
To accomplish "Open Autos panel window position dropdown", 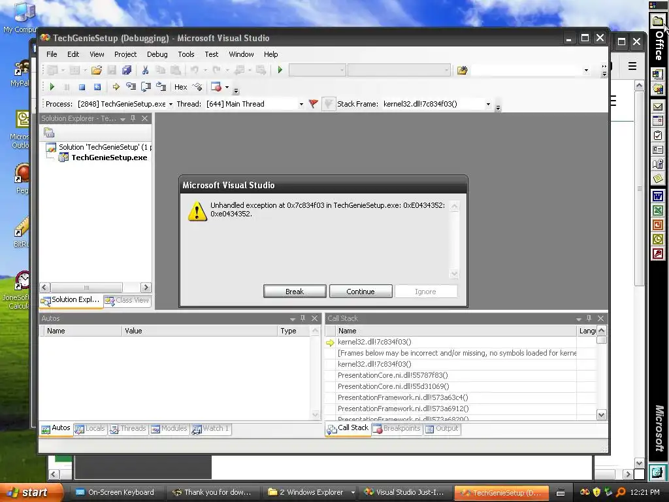I will click(x=292, y=319).
